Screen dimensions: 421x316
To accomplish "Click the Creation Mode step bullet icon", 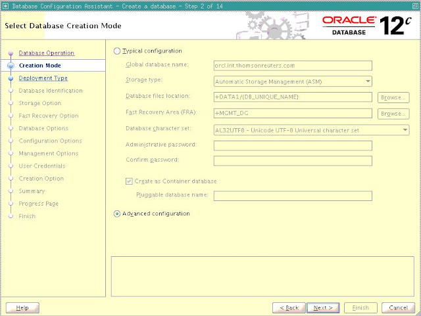I will pyautogui.click(x=11, y=66).
